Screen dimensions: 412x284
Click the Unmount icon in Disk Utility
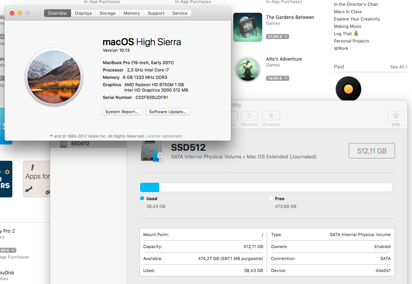point(271,116)
